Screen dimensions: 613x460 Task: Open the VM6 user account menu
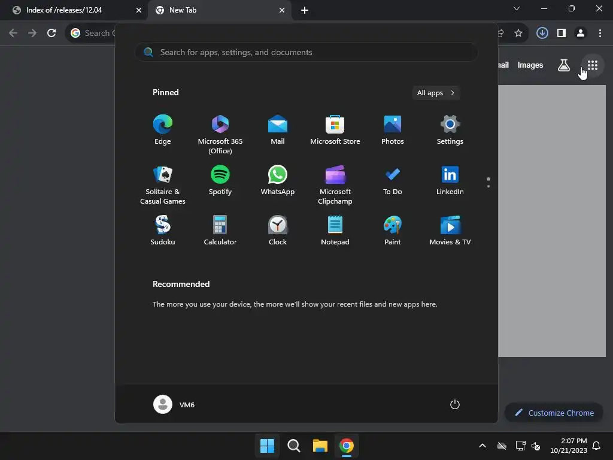click(x=174, y=404)
